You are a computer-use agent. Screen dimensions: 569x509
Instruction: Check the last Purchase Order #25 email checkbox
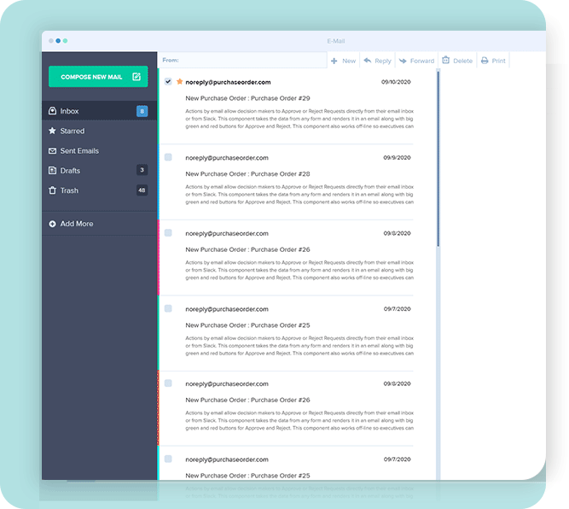pos(168,459)
